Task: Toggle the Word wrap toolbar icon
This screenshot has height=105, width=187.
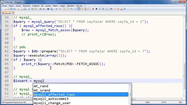Action: point(72,9)
